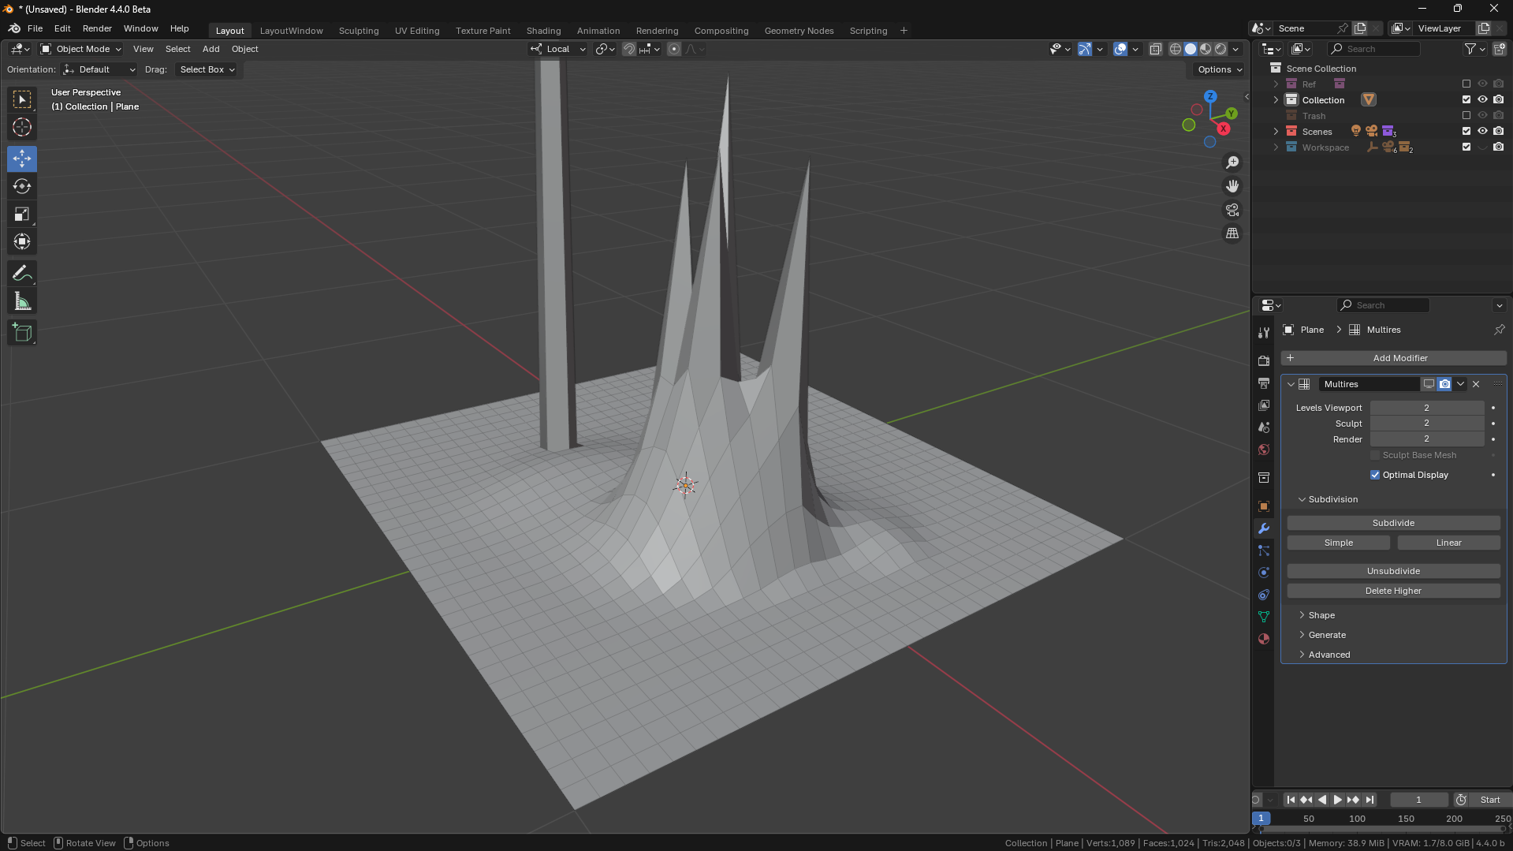This screenshot has width=1513, height=851.
Task: Open Drag Select Box dropdown
Action: pos(207,69)
